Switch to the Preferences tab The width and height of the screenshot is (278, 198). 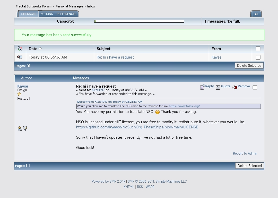pyautogui.click(x=66, y=14)
